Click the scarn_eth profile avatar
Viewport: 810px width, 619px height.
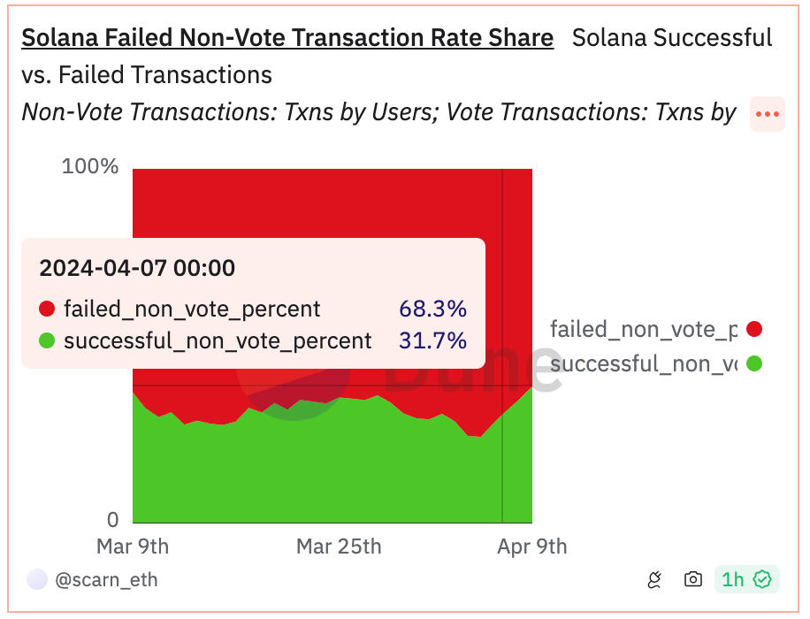click(37, 580)
